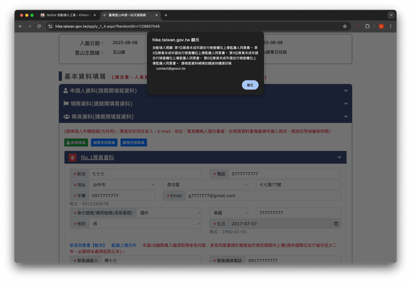Expand 領隊資料 section
The height and width of the screenshot is (282, 411).
[205, 104]
